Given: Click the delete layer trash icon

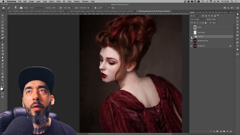Looking at the screenshot, I should point(231,131).
